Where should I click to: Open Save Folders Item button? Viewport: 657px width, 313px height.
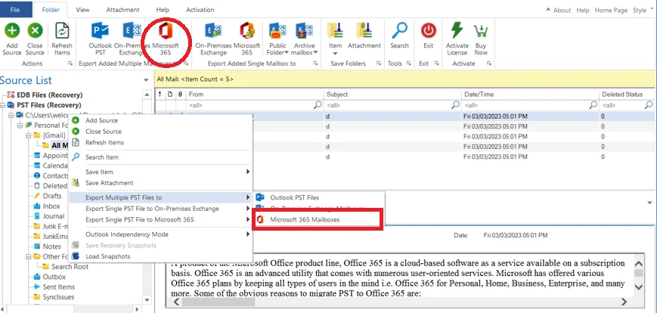pos(335,39)
